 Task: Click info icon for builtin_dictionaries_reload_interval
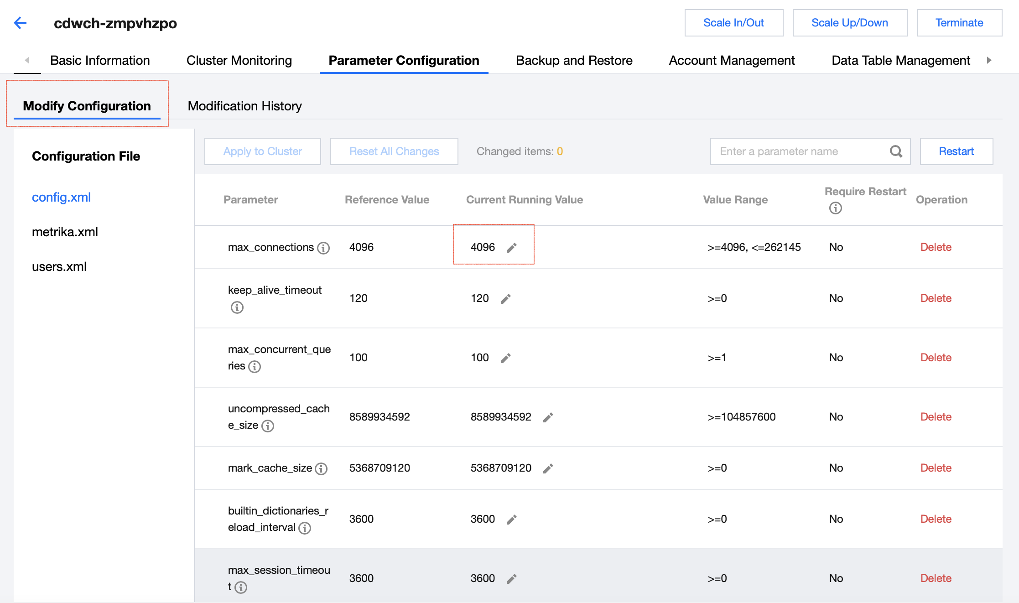305,528
